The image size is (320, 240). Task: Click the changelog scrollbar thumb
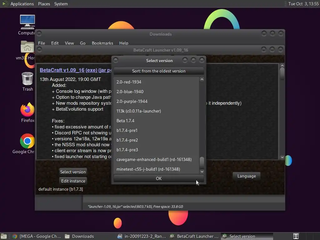tap(282, 74)
